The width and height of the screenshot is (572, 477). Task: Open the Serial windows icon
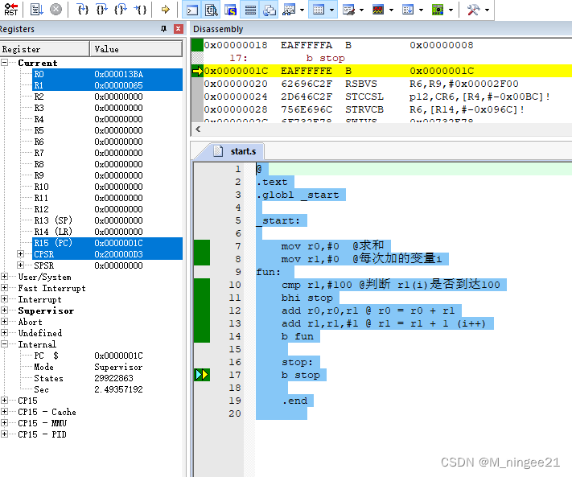coord(348,10)
